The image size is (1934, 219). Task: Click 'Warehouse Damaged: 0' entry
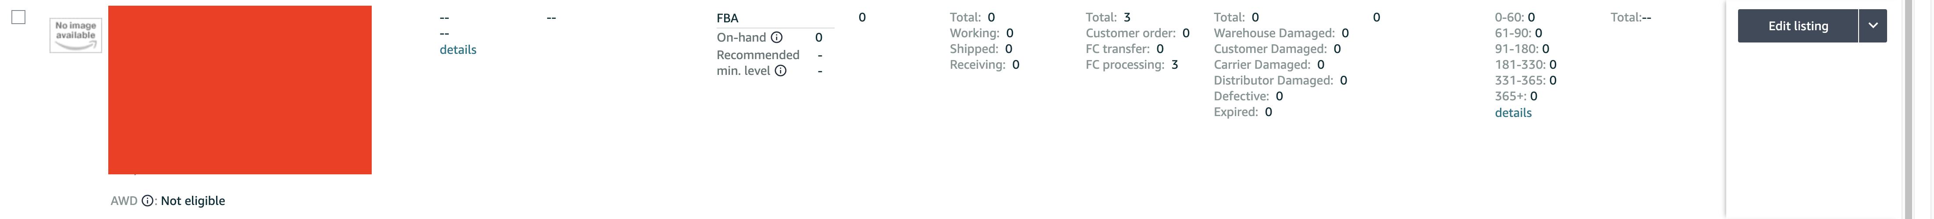pyautogui.click(x=1282, y=33)
